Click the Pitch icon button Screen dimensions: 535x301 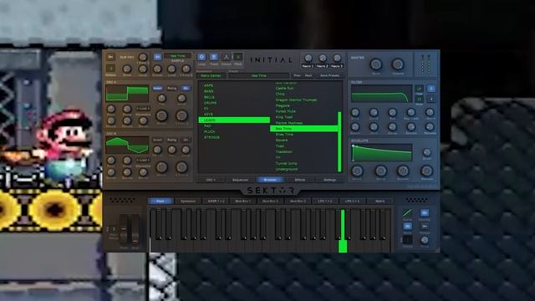238,57
